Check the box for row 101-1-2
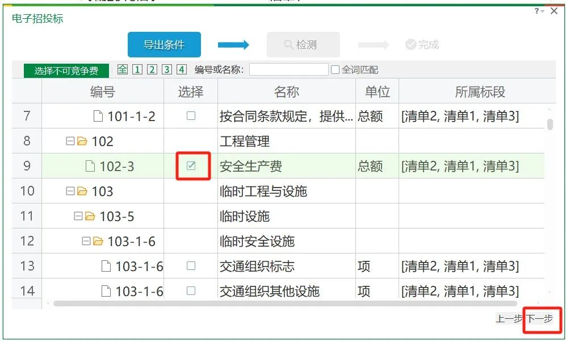Viewport: 566px width, 341px height. (191, 115)
